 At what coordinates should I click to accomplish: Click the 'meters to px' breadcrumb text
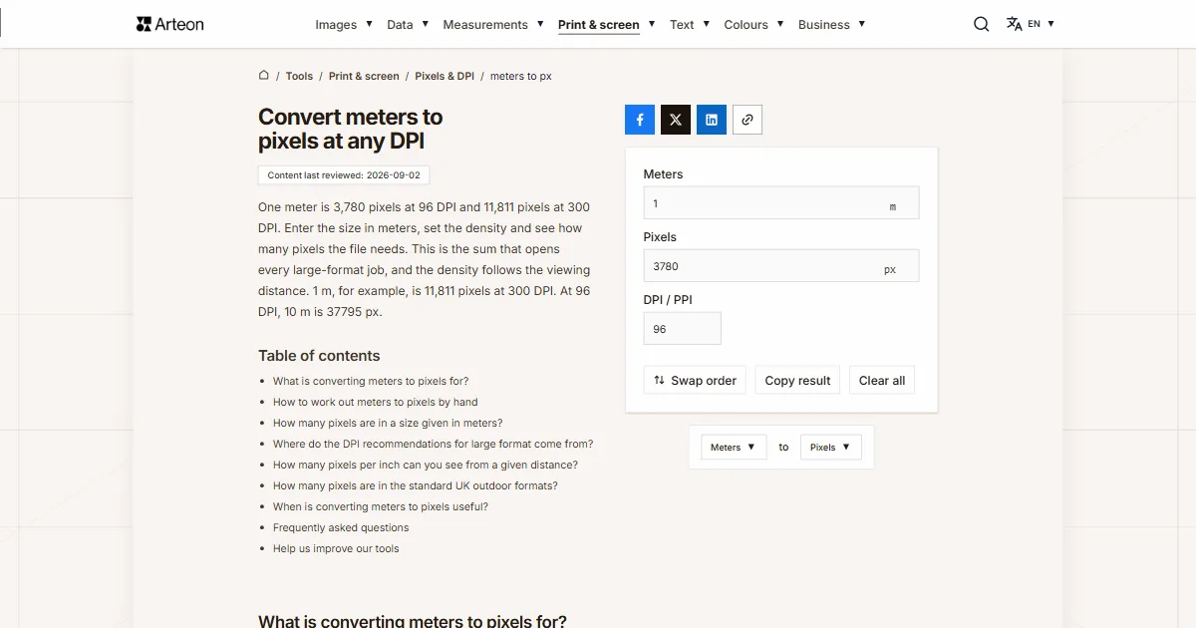[x=521, y=76]
